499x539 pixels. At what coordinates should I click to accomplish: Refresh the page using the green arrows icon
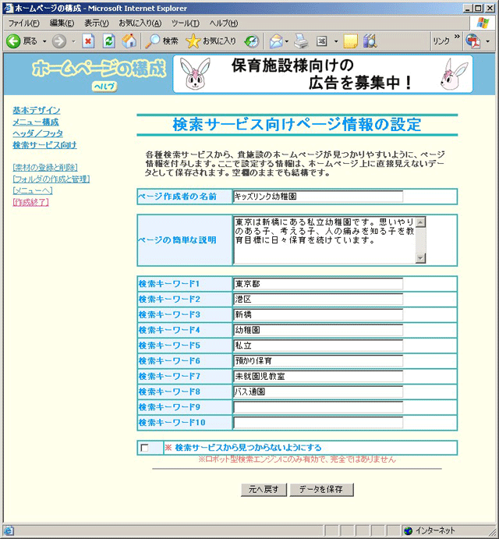pos(109,41)
